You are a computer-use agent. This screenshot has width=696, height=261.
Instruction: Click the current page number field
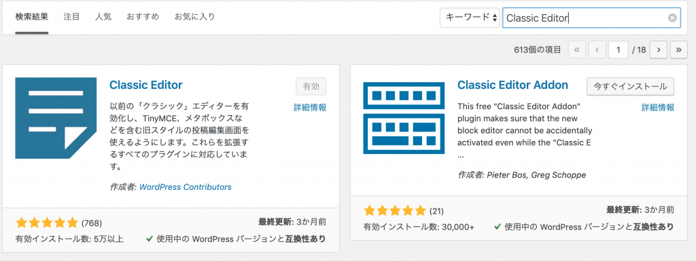(x=619, y=50)
